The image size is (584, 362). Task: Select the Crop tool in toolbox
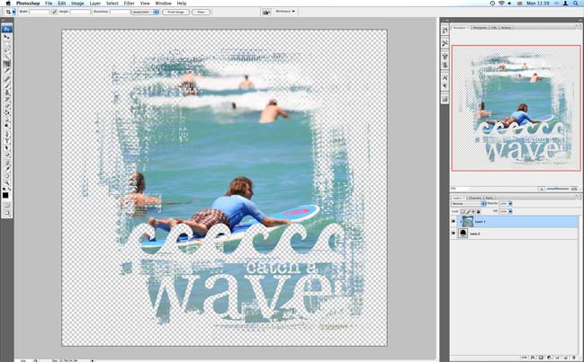[6, 64]
